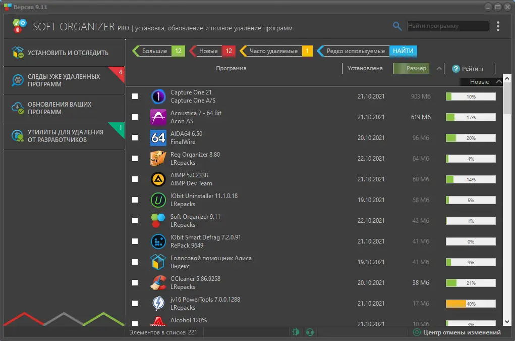Check the AIMP 5.0.2338 checkbox
Screen dimensions: 515x341
pyautogui.click(x=135, y=179)
